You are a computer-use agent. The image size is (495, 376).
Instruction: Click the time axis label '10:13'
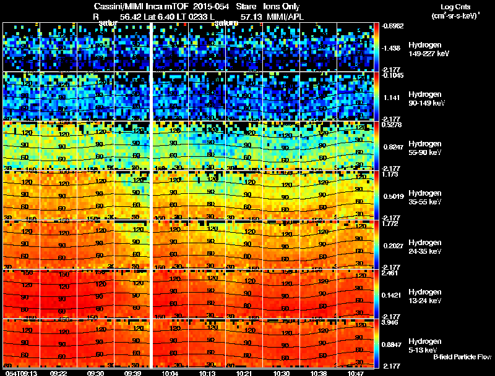(x=207, y=374)
